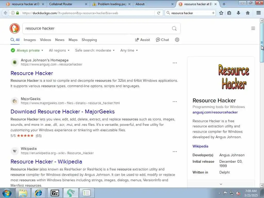Viewport: 264px width, 198px height.
Task: Open Resource Hacker - Wikipedia result link
Action: coord(46,162)
